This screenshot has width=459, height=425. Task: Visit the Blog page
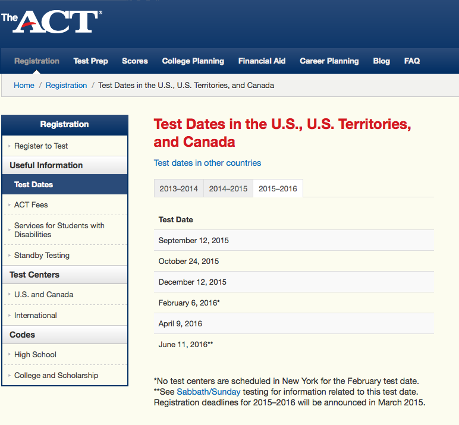point(382,61)
